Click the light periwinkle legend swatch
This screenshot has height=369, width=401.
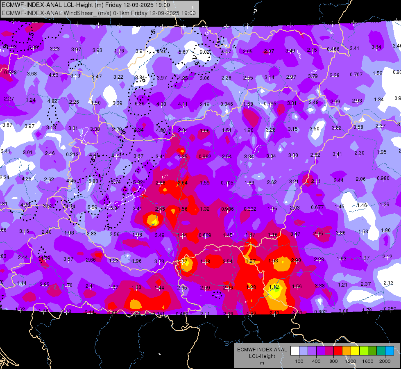[304, 351]
